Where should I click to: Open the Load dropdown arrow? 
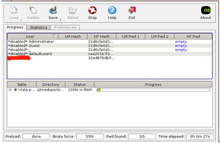(x=21, y=19)
